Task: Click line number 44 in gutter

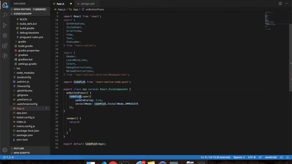Action: tap(57, 144)
